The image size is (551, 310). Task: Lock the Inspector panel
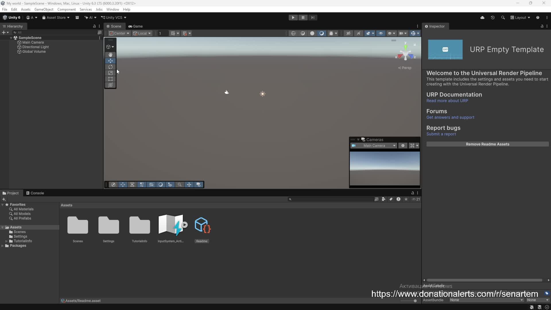click(542, 26)
